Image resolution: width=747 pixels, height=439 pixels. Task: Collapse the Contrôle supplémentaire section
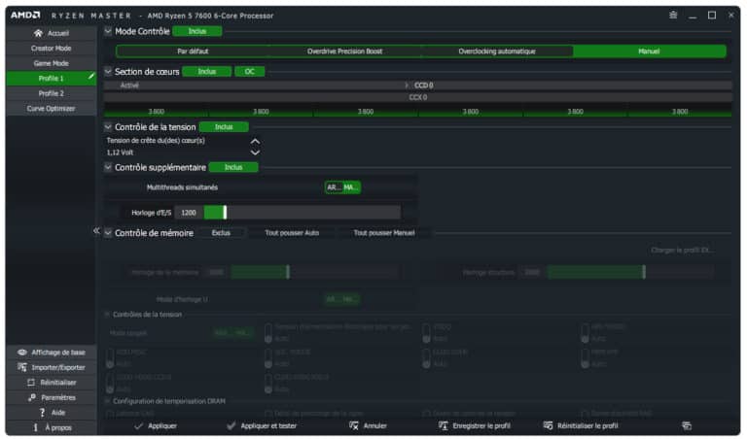point(108,167)
